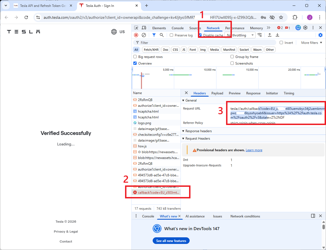Screen dimensions: 326x250
Task: Close the request details pane
Action: tap(186, 93)
